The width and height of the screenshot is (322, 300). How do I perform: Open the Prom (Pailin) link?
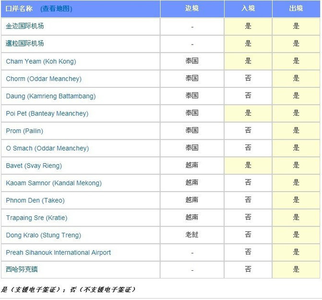click(27, 131)
